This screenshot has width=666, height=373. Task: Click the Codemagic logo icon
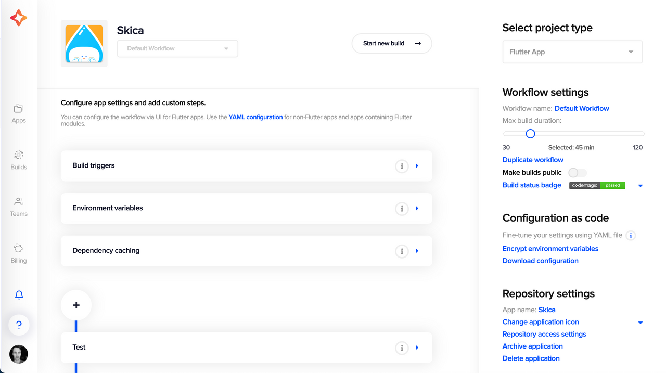[x=19, y=18]
